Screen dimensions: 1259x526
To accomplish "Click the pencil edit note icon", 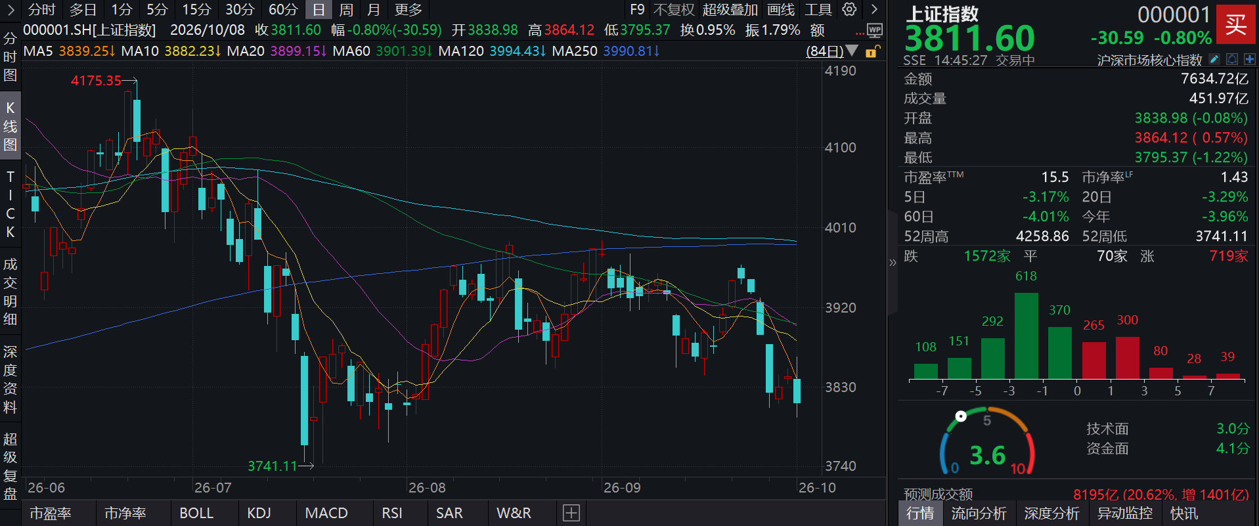I will (x=1214, y=59).
